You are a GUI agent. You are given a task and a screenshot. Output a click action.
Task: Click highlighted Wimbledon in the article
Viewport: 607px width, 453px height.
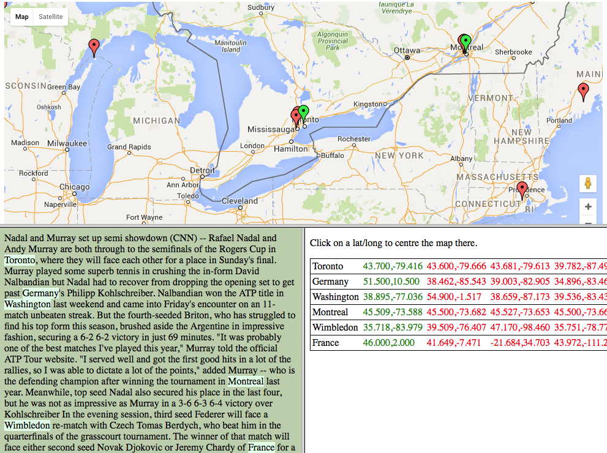click(x=27, y=425)
